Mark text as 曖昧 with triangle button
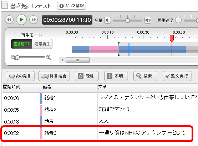The width and height of the screenshot is (198, 146). pos(87,76)
